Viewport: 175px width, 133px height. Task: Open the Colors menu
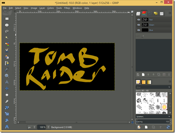(x=51, y=8)
